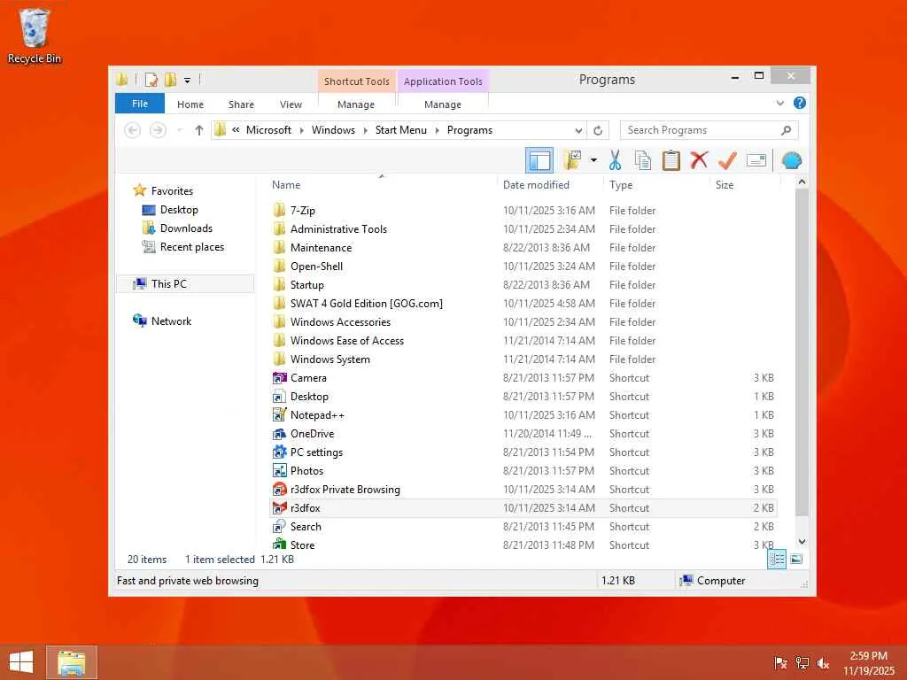Go up one folder level arrow

[x=199, y=130]
